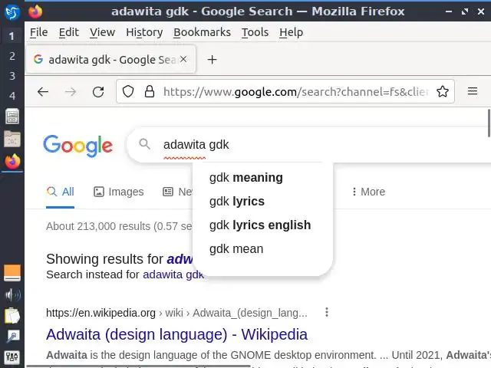
Task: Bookmark this page with the star icon
Action: pos(443,92)
